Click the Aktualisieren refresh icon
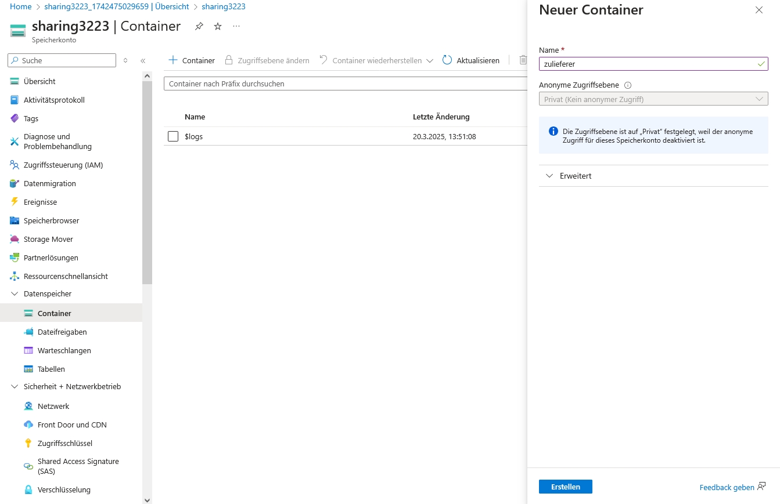The width and height of the screenshot is (780, 504). tap(447, 60)
